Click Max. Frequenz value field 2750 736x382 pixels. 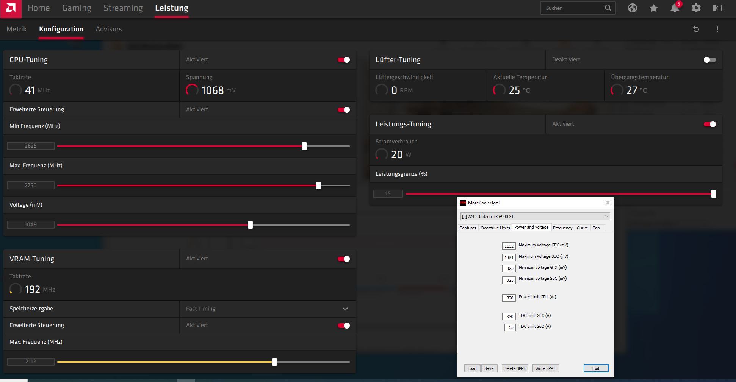point(31,185)
